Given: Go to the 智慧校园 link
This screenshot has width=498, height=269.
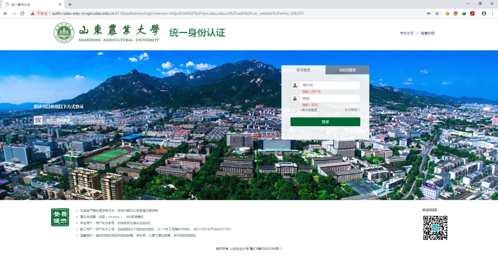Looking at the screenshot, I should pos(427,33).
